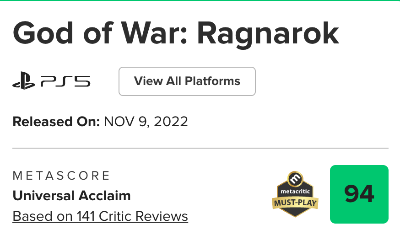
Task: Click the NOV 9, 2022 release date
Action: 146,122
